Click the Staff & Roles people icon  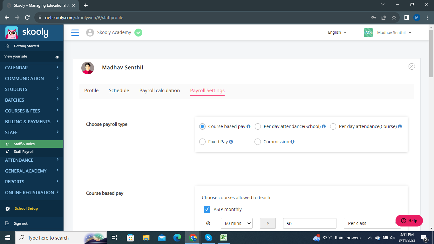click(x=8, y=144)
